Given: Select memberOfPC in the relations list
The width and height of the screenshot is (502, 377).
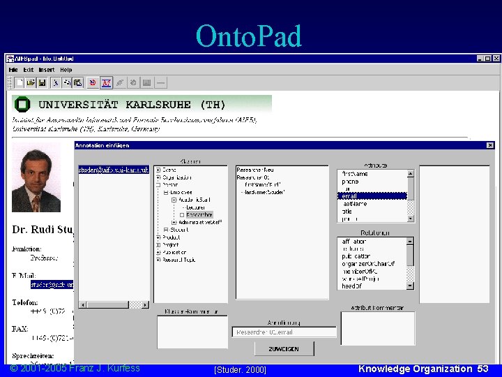Looking at the screenshot, I should tap(360, 271).
